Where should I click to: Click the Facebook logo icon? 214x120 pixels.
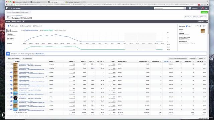(7, 8)
